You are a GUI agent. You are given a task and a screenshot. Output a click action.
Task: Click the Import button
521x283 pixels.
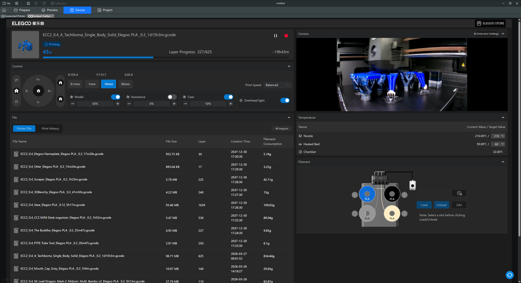(x=282, y=128)
